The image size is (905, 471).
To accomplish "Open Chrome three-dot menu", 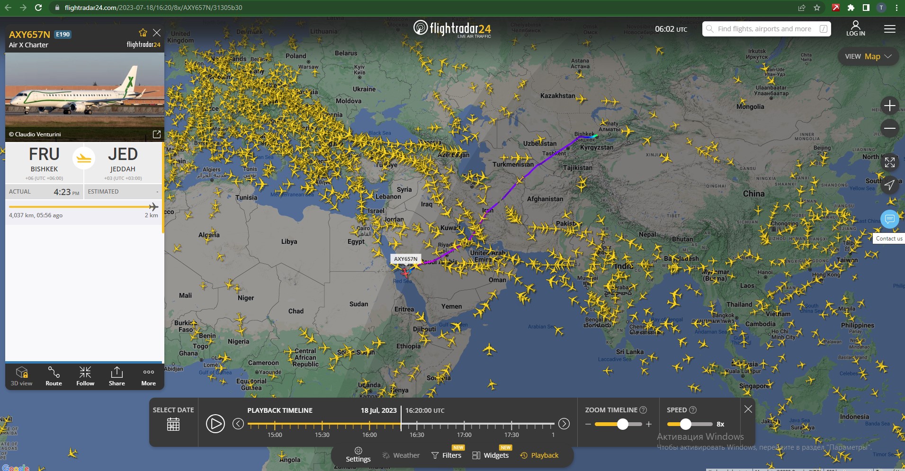I will pos(896,8).
